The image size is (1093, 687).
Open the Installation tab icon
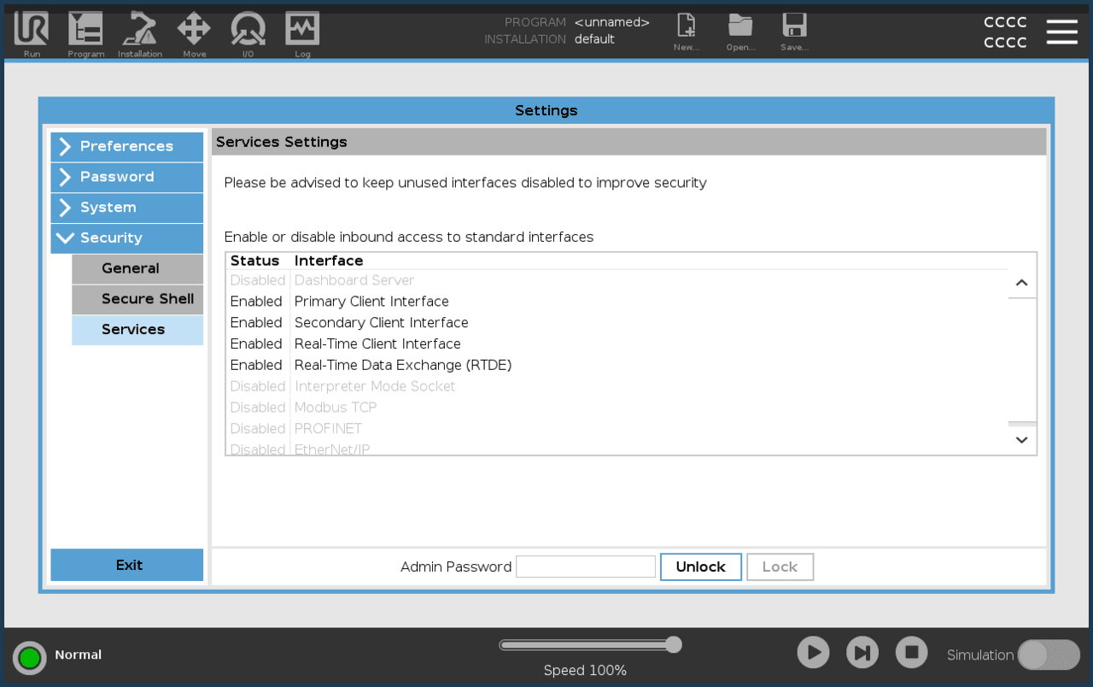pyautogui.click(x=139, y=30)
